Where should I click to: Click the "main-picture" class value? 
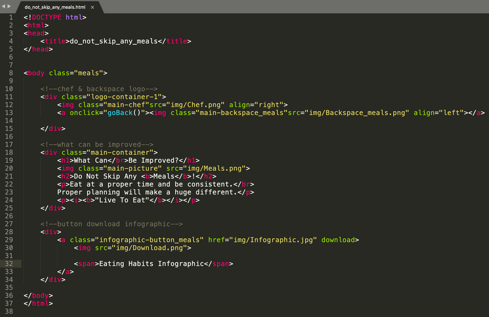point(133,169)
